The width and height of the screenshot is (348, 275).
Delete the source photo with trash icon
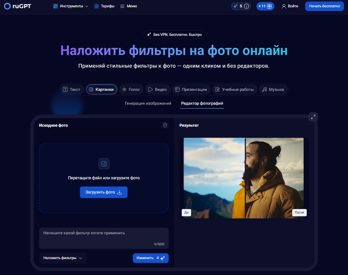pyautogui.click(x=165, y=125)
